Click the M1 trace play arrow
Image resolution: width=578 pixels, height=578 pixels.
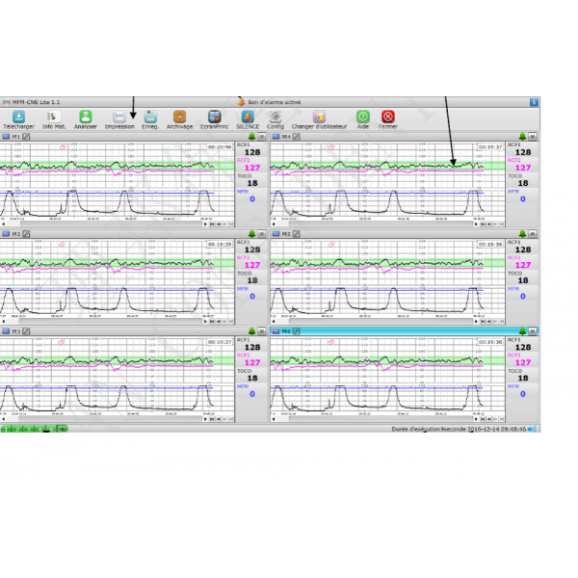205,224
